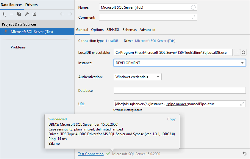Refresh the LocalDB instances list
This screenshot has width=250, height=159.
(x=243, y=53)
